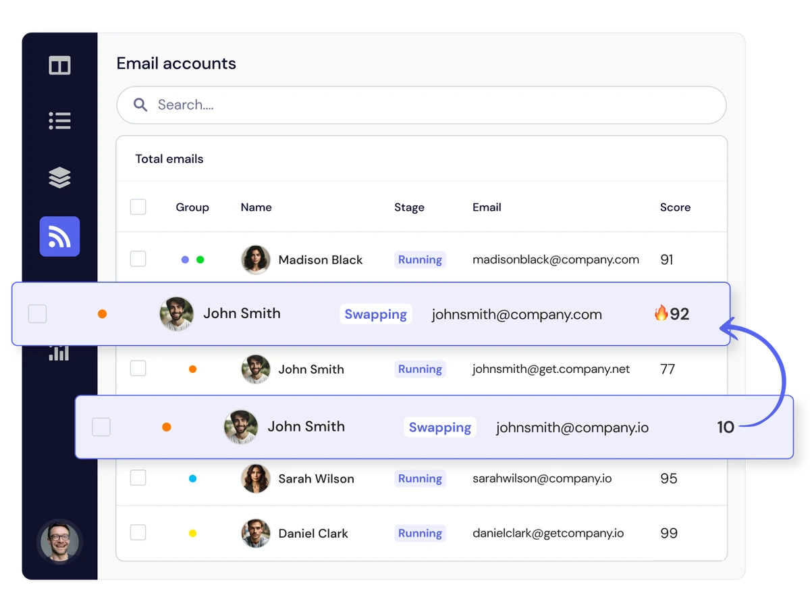Click the Email accounts heading

176,63
